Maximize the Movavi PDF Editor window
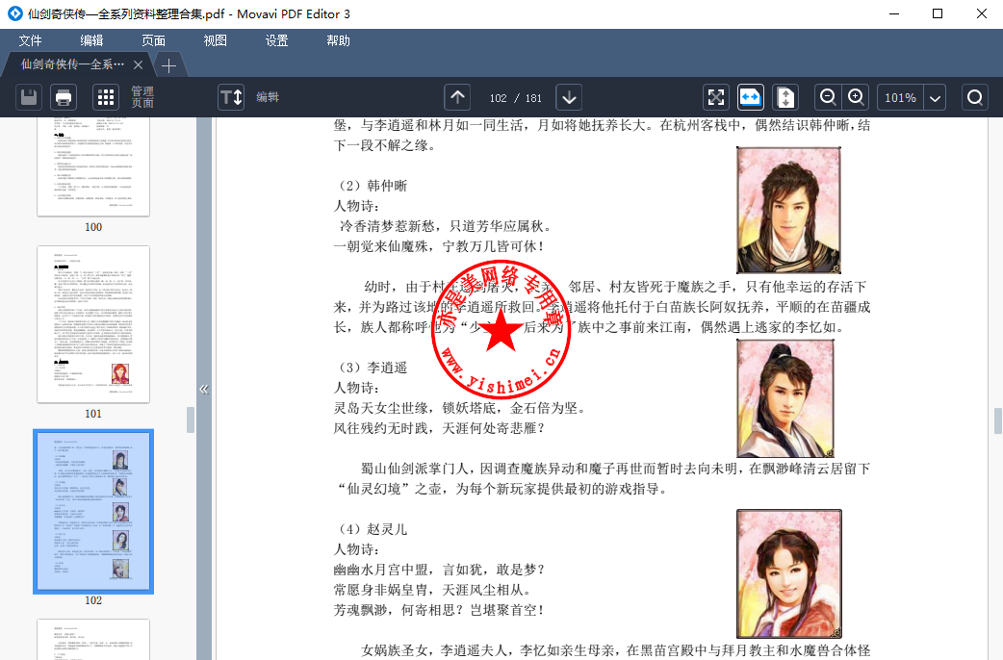Viewport: 1003px width, 660px height. click(938, 13)
